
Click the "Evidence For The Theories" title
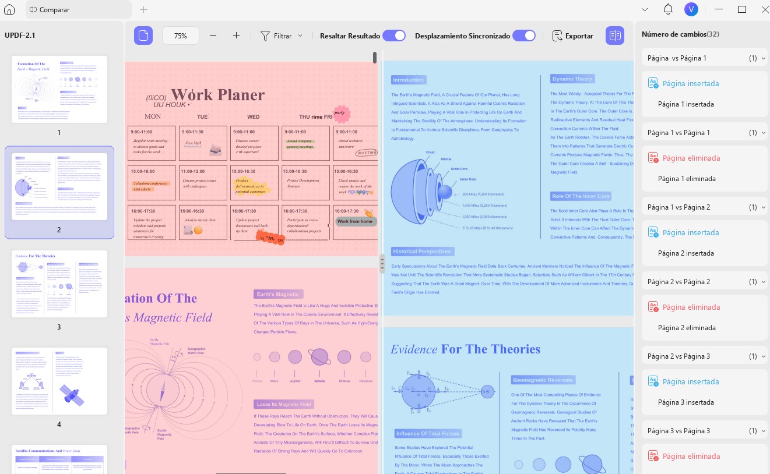click(465, 349)
